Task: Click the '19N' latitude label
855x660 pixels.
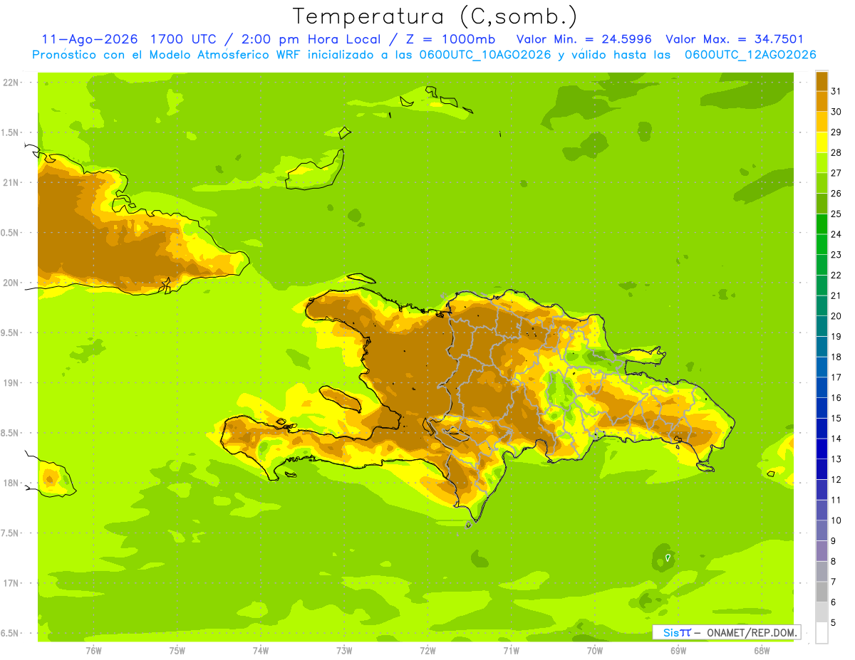Action: point(10,383)
